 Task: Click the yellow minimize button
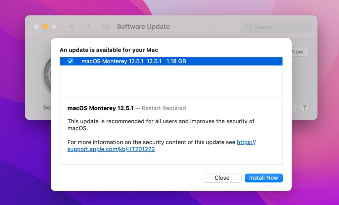click(45, 26)
